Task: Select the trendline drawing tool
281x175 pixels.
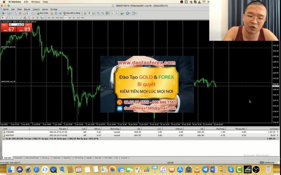Action: [21, 18]
